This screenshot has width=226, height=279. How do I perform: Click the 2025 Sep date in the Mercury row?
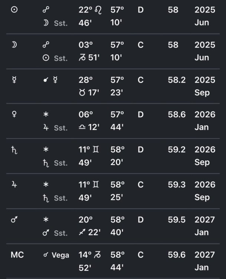pyautogui.click(x=204, y=86)
